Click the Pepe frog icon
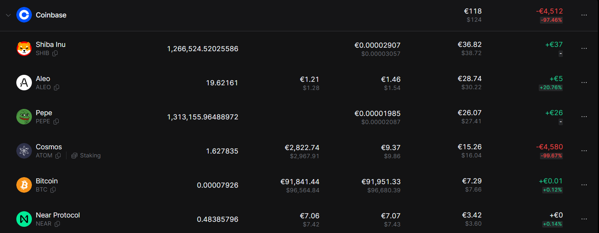 click(24, 117)
